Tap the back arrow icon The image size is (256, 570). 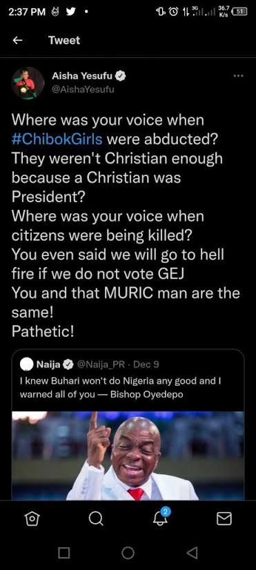17,40
